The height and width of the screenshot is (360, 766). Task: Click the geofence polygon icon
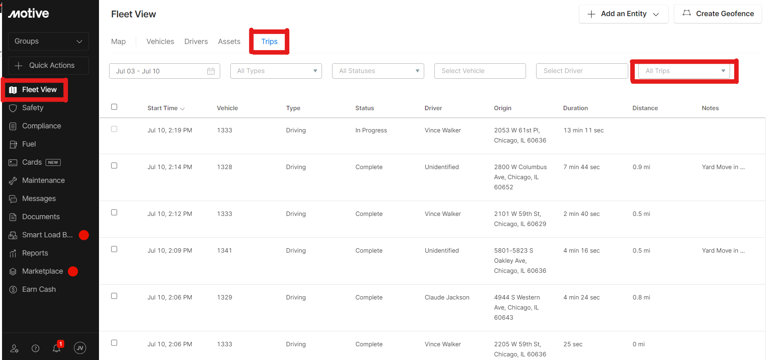coord(687,13)
